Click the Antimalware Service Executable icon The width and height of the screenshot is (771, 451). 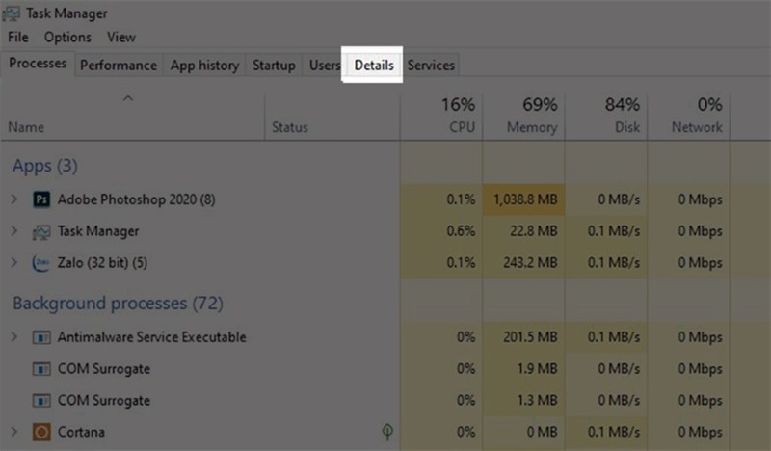click(41, 337)
